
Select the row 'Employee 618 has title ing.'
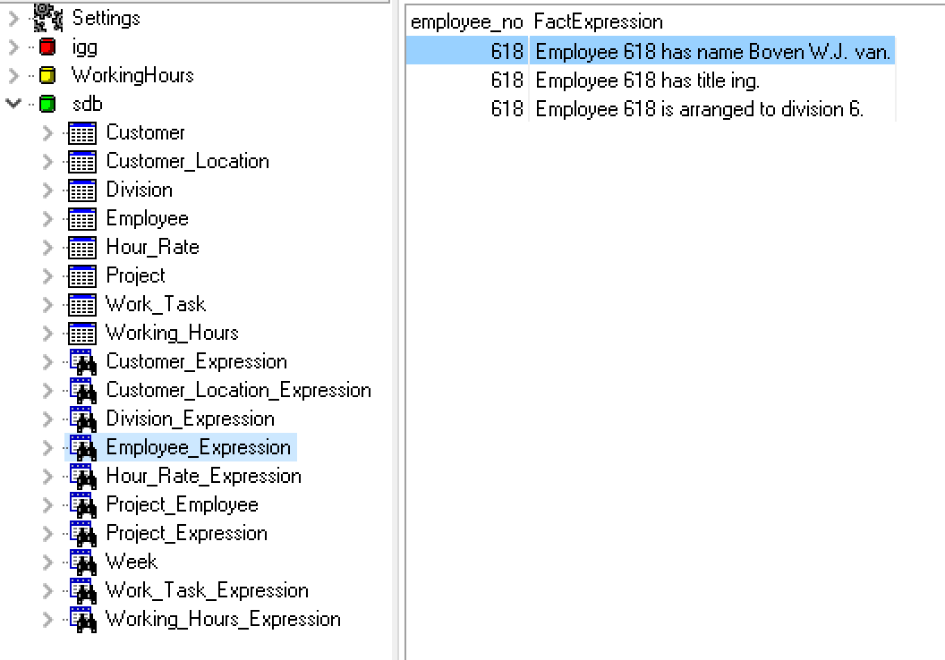(647, 80)
